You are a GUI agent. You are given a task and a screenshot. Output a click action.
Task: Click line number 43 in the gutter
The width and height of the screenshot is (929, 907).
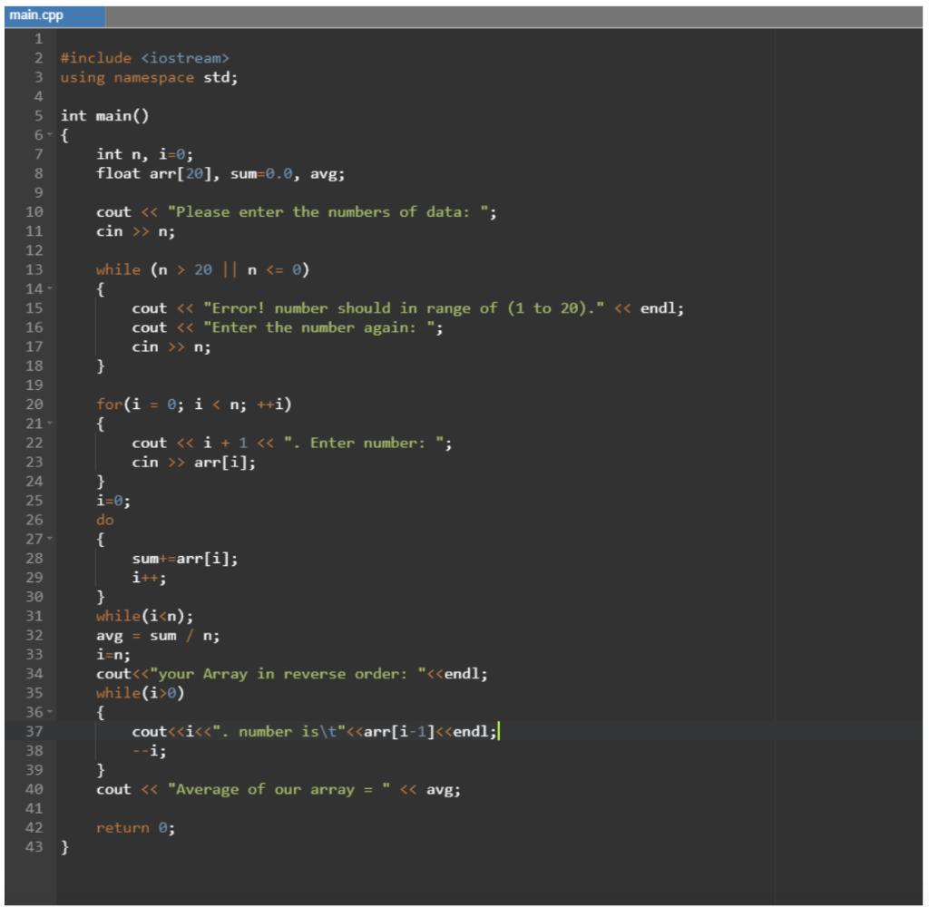pos(34,846)
